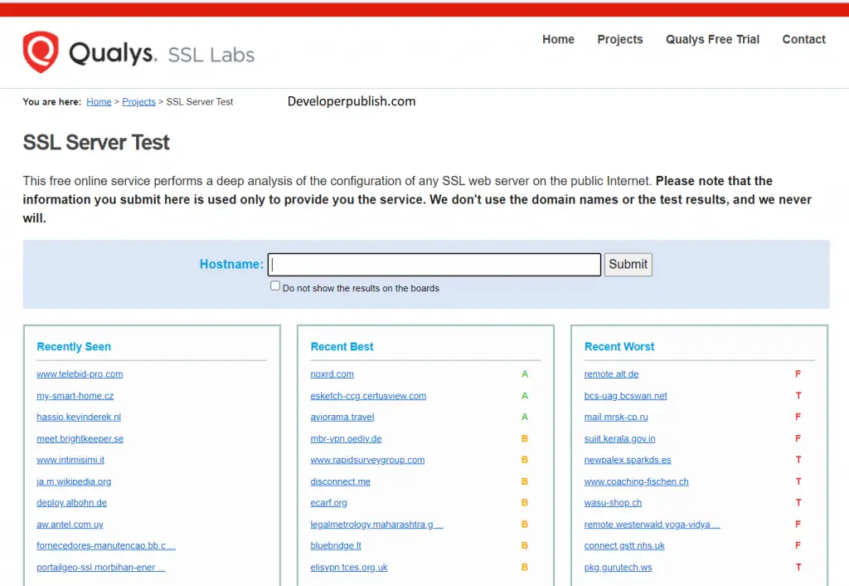Open the Projects navigation item
849x586 pixels.
620,40
